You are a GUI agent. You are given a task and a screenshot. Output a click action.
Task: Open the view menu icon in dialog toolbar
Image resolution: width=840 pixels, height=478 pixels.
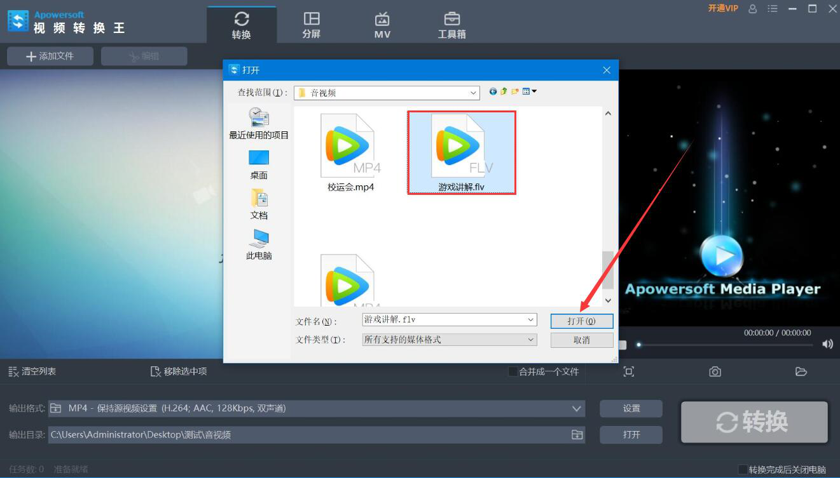click(529, 91)
